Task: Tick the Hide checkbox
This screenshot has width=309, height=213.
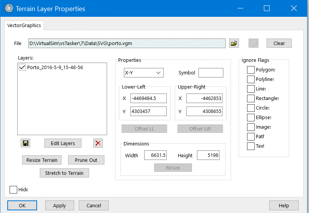Action: pyautogui.click(x=13, y=189)
